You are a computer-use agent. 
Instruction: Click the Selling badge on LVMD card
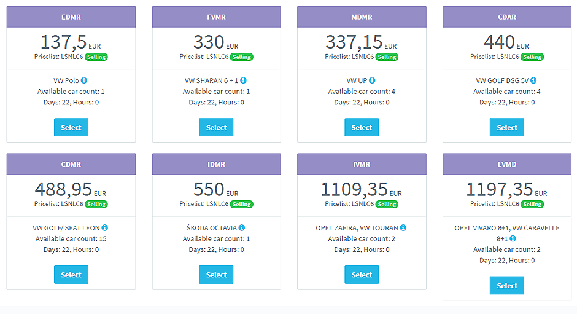(532, 204)
